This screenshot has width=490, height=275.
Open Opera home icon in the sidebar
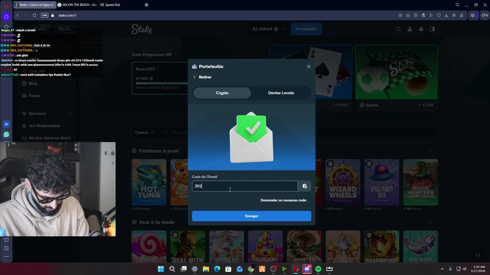coord(6,16)
